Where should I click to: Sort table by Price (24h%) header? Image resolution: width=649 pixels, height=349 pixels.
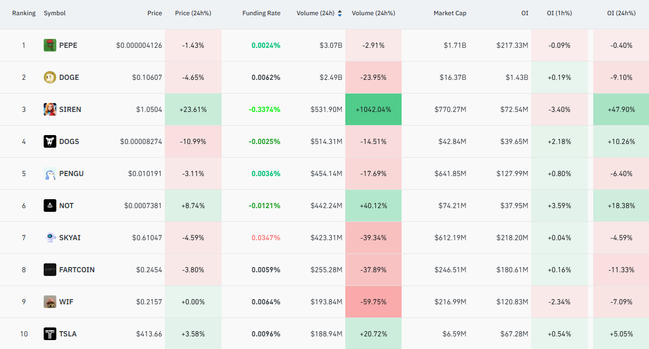193,13
